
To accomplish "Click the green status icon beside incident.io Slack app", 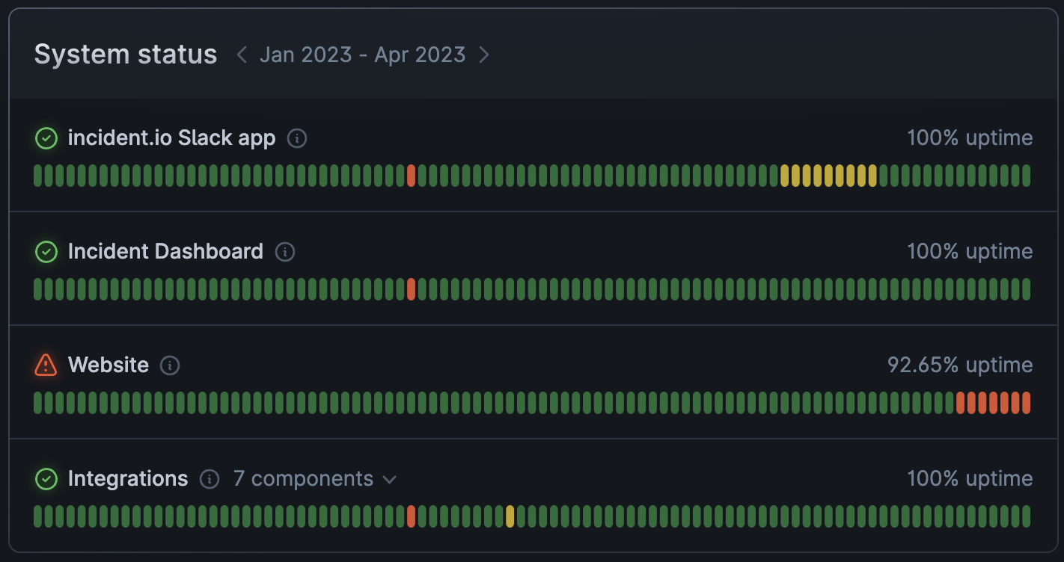I will pos(46,138).
